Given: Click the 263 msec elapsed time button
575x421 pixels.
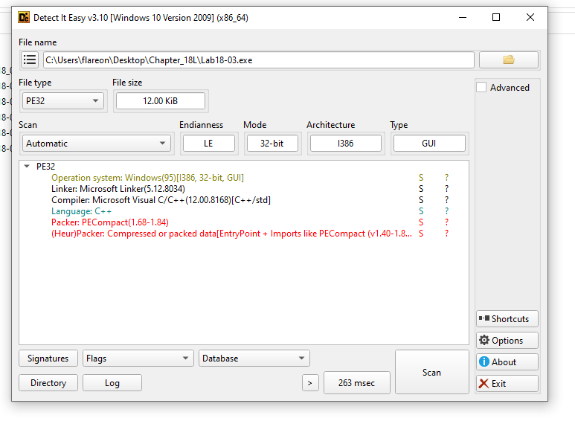Looking at the screenshot, I should pyautogui.click(x=357, y=383).
